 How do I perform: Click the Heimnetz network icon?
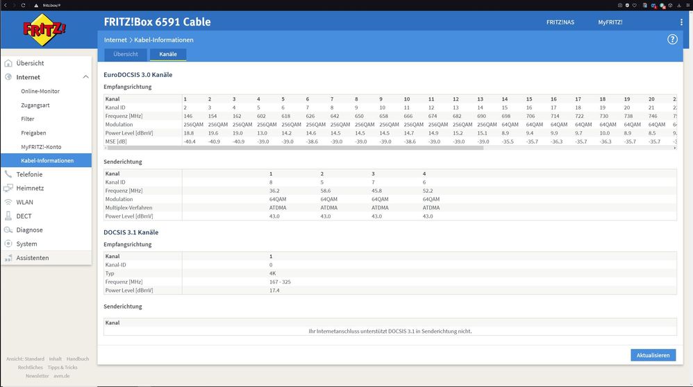pos(8,188)
